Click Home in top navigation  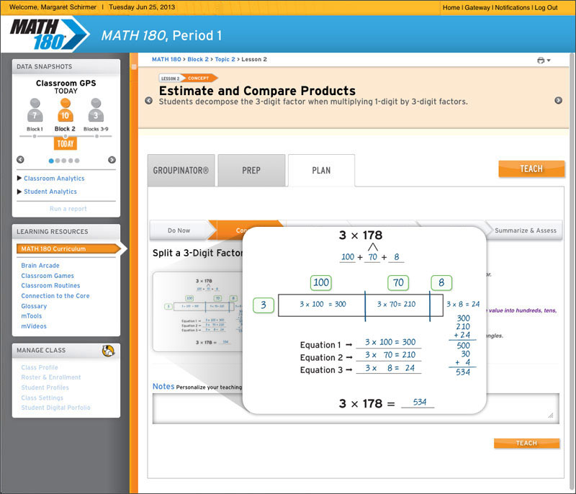click(451, 7)
